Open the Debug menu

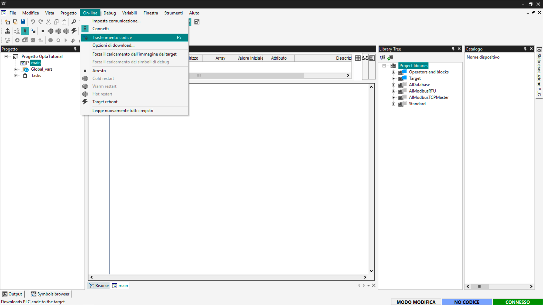click(109, 13)
